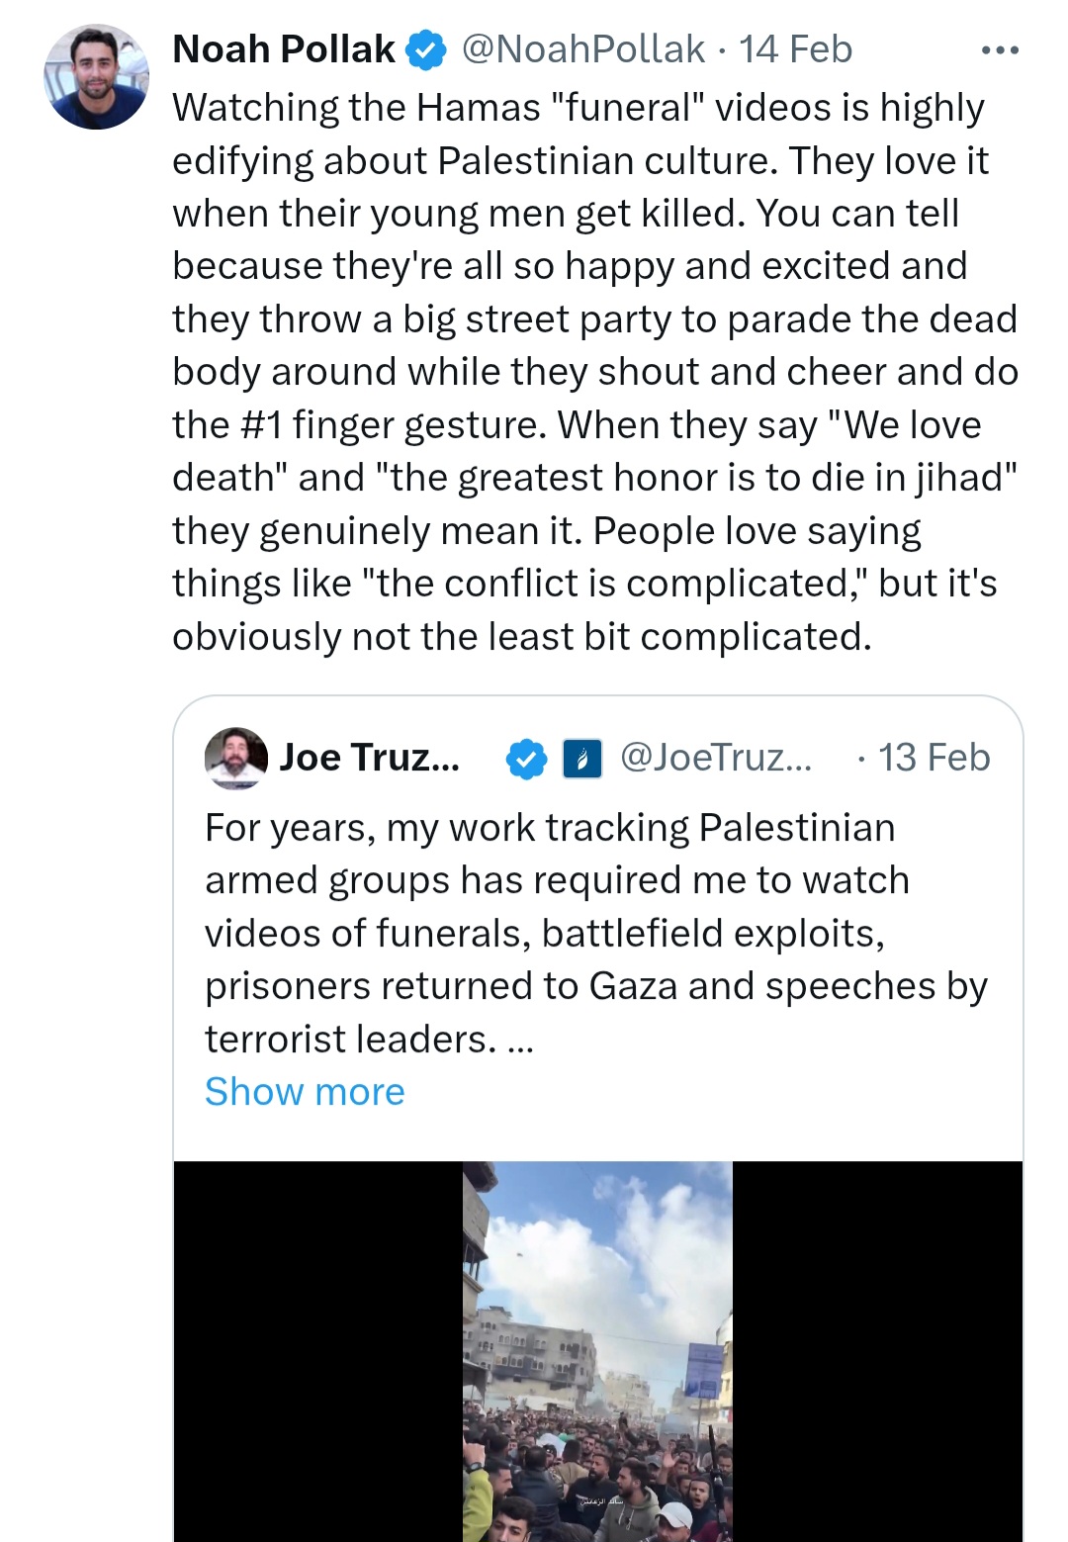Click the black area left of video
The image size is (1068, 1542).
coord(318,1351)
